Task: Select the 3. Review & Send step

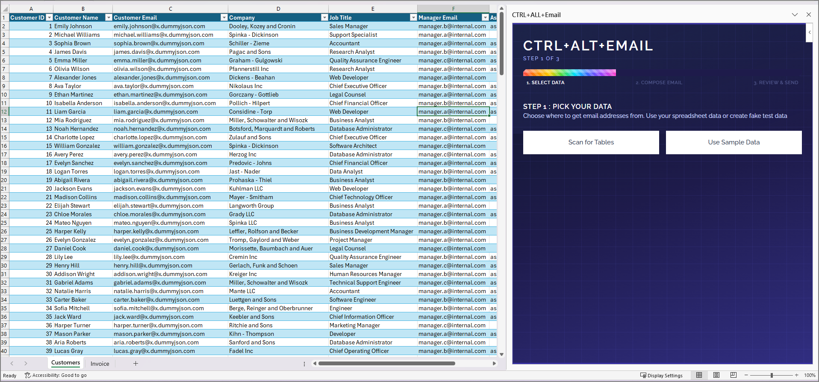Action: point(776,82)
